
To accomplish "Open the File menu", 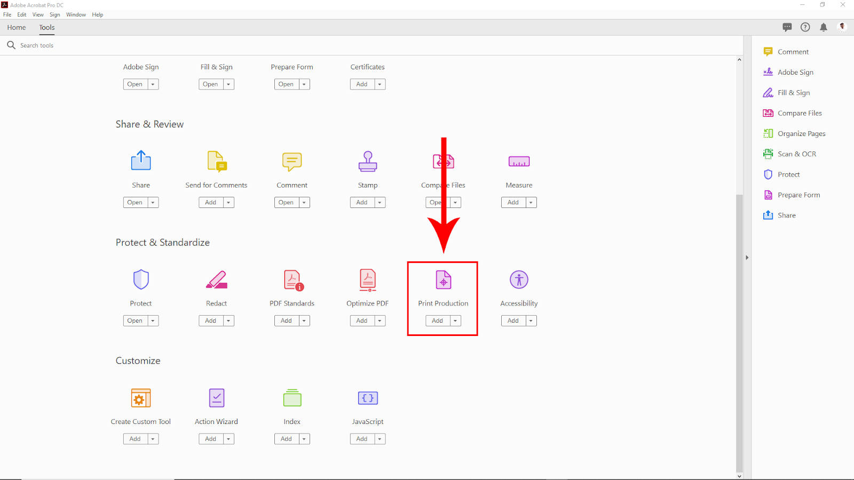I will click(7, 14).
